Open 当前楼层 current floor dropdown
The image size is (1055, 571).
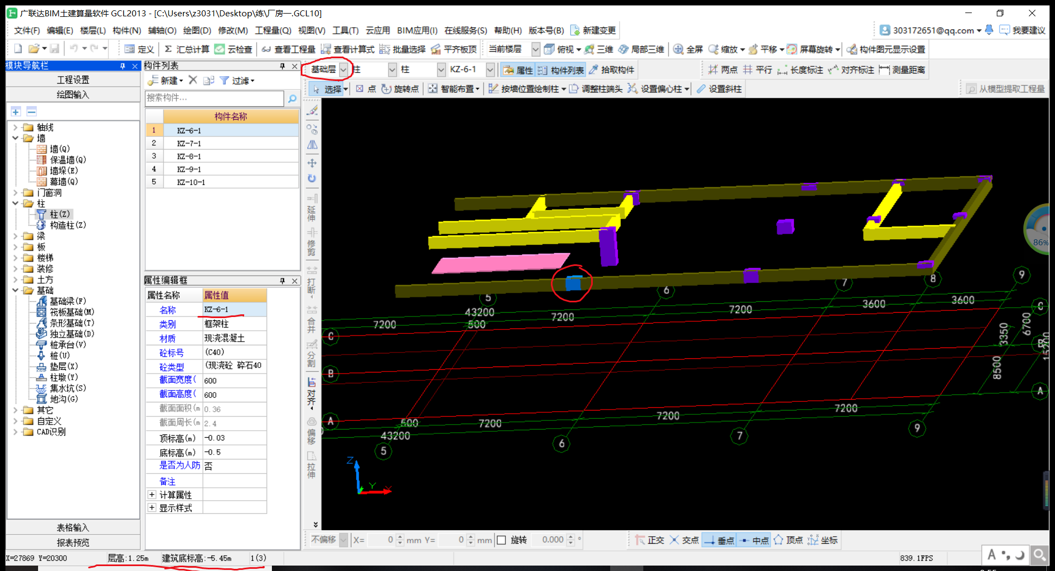tap(536, 49)
